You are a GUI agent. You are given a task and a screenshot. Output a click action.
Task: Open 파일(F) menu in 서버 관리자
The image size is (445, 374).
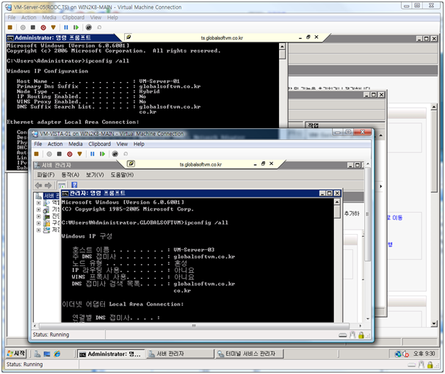[46, 175]
